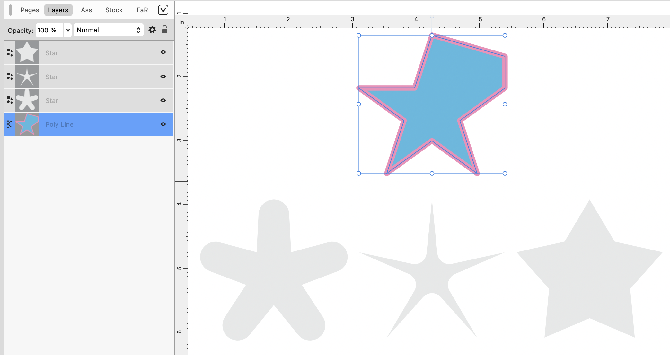The image size is (670, 355).
Task: Click the shape type icon of the topmost Star layer
Action: click(10, 53)
